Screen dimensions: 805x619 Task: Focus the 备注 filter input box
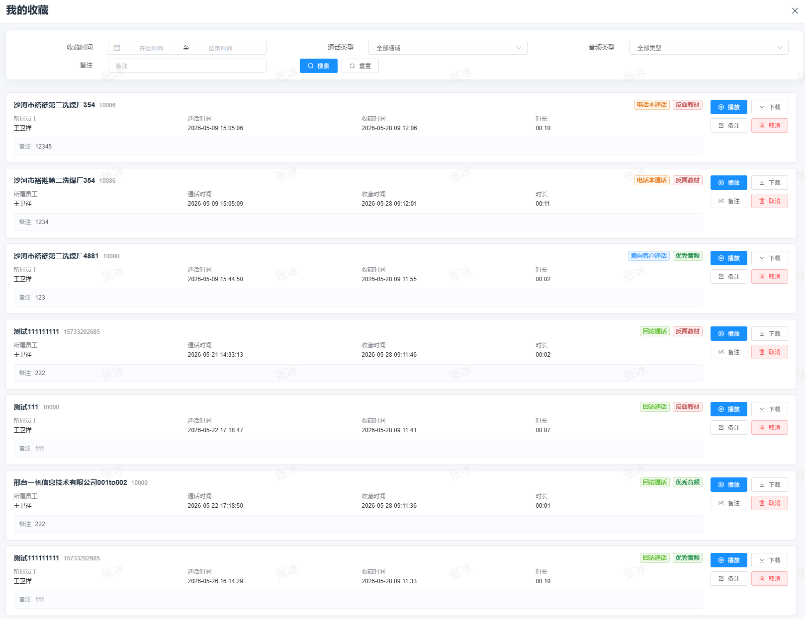pos(187,66)
